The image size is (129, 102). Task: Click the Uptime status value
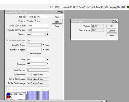(73, 7)
